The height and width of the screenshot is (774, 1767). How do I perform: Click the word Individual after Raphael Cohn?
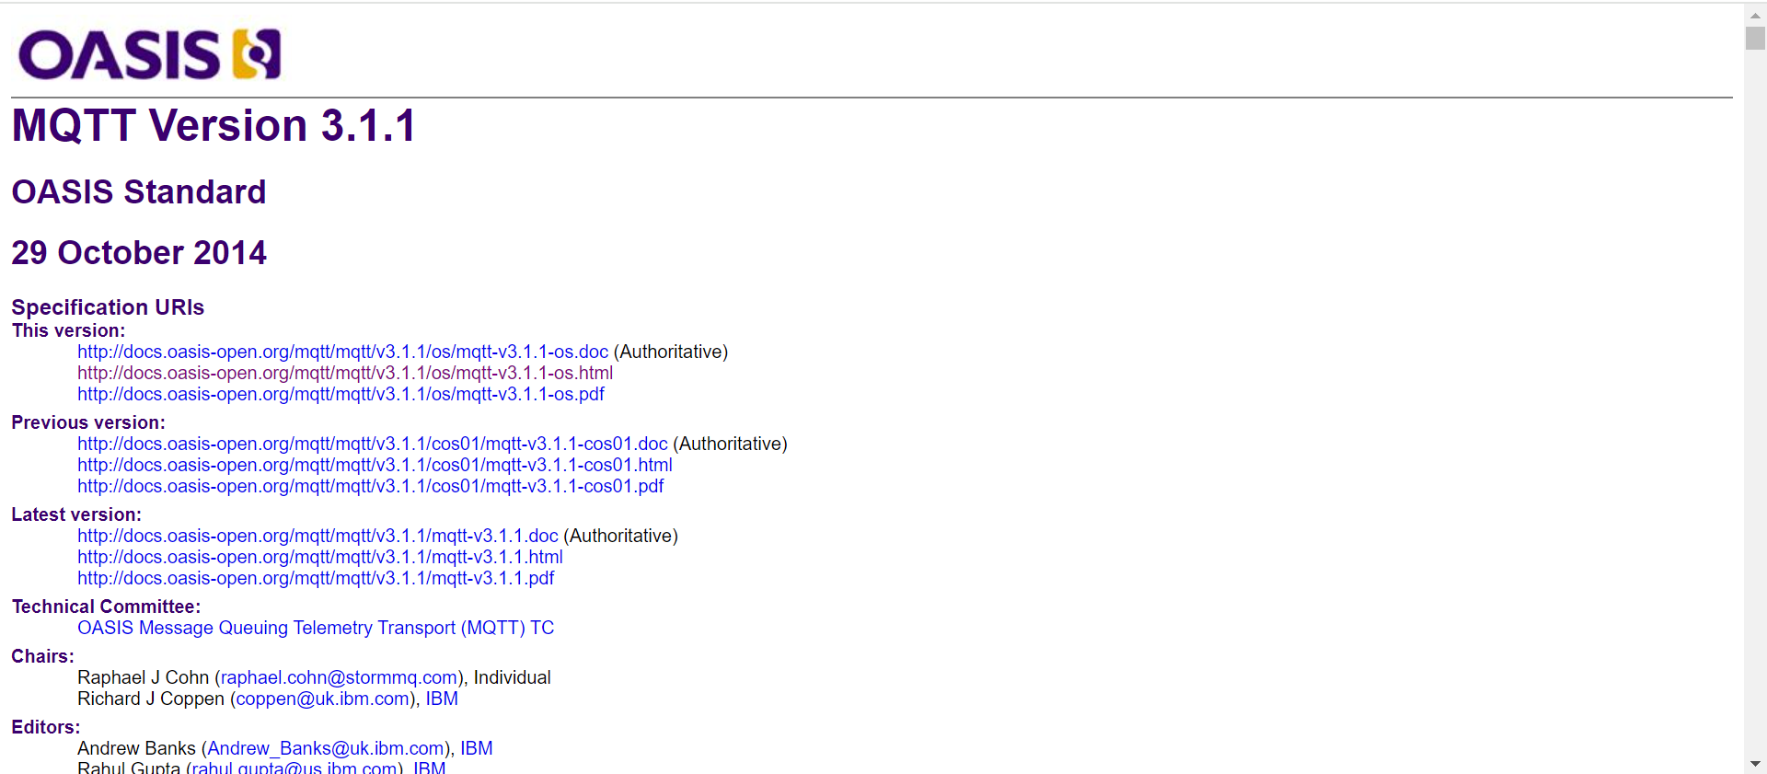point(512,677)
